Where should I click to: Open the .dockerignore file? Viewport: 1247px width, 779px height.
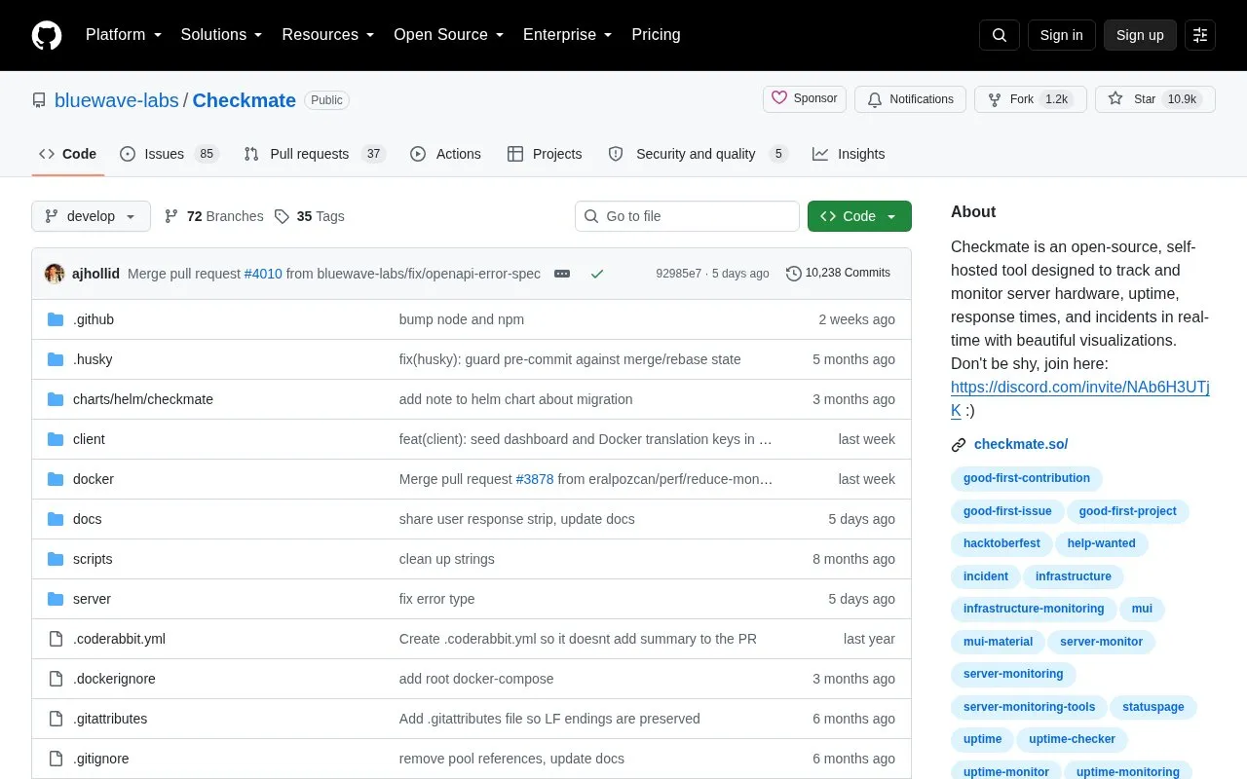tap(114, 679)
